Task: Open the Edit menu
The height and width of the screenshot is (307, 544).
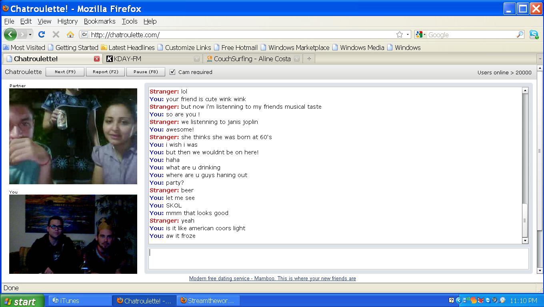Action: 26,21
